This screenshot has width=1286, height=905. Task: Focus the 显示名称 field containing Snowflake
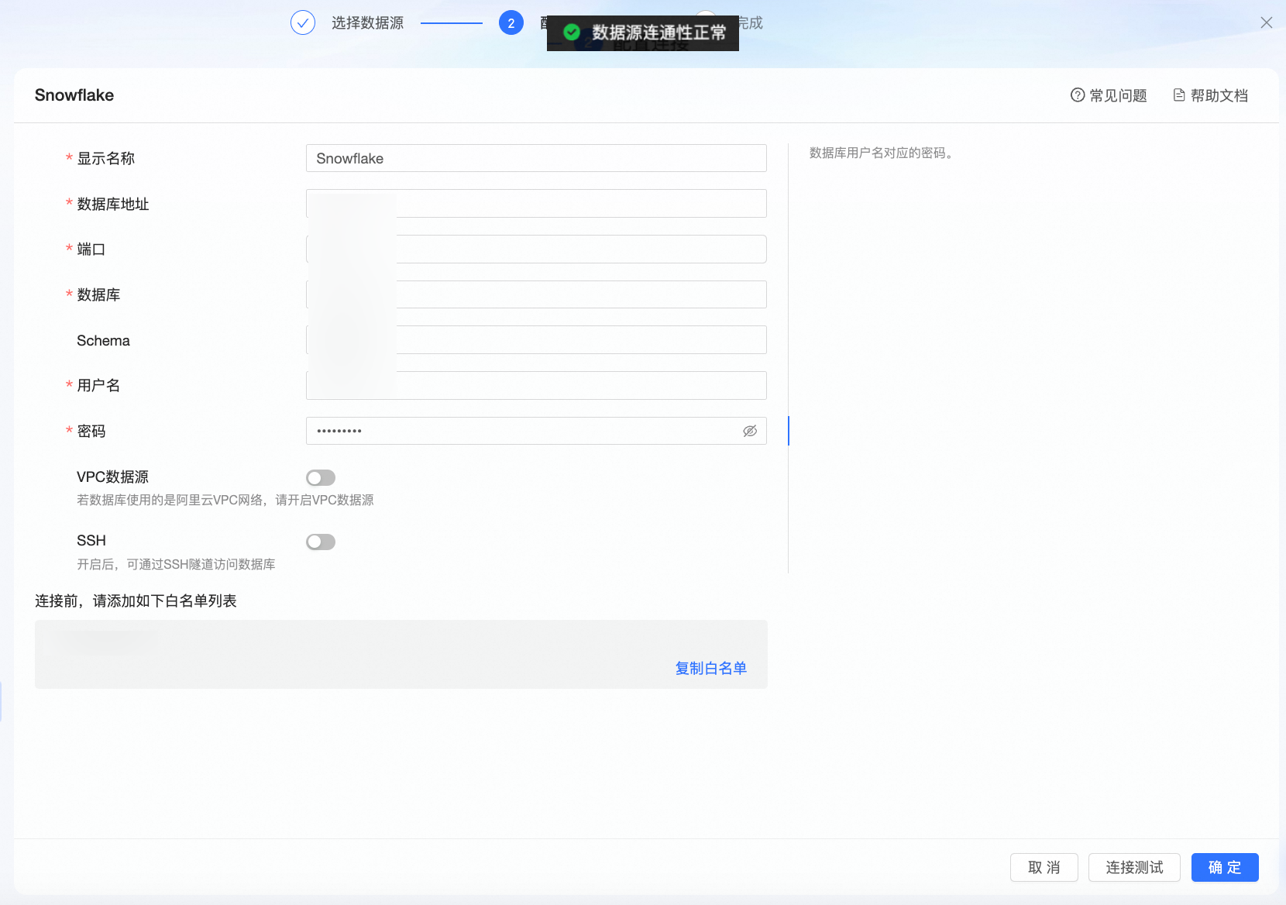[x=536, y=158]
